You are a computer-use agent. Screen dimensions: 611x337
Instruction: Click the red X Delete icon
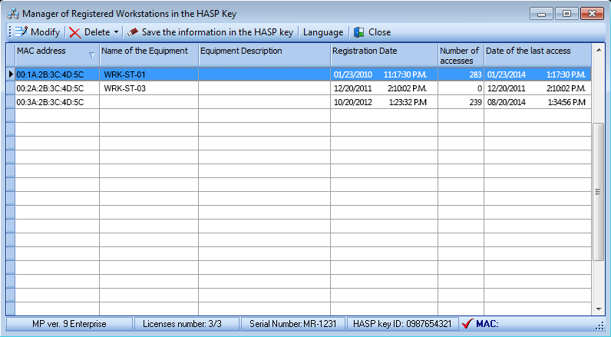pos(74,32)
